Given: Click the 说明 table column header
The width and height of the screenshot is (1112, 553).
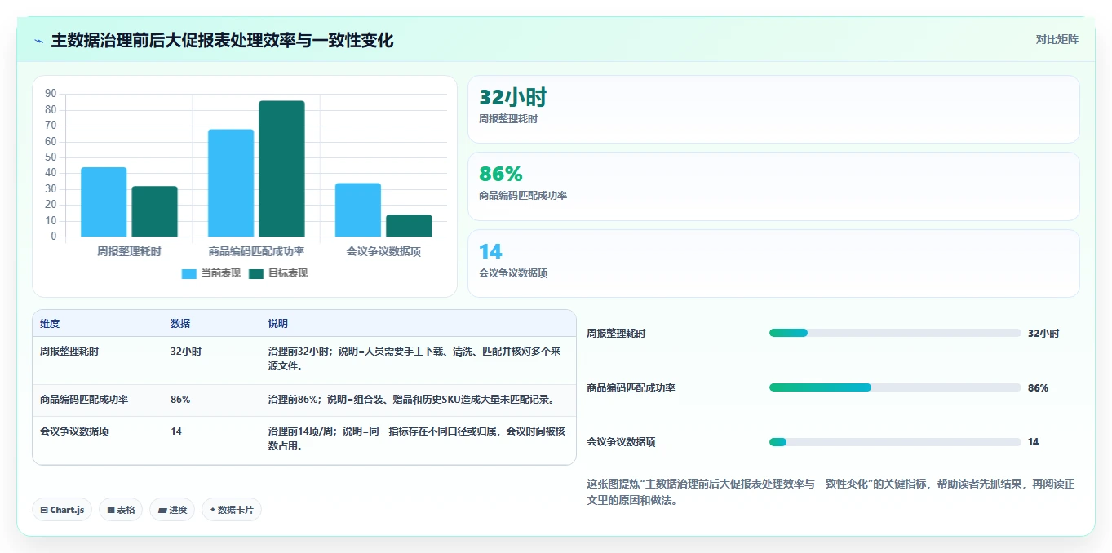Looking at the screenshot, I should (x=278, y=324).
